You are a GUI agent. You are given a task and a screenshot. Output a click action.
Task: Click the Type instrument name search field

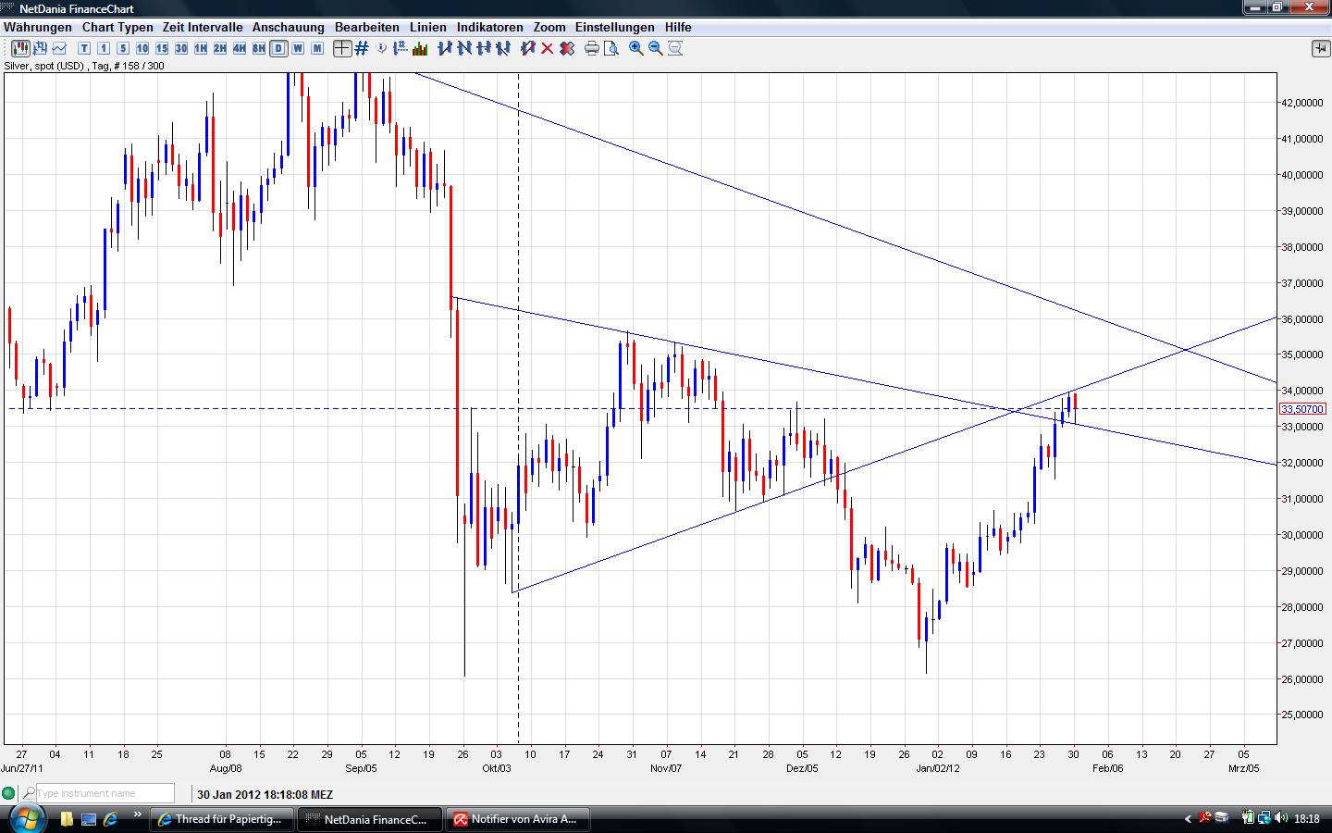(x=104, y=793)
